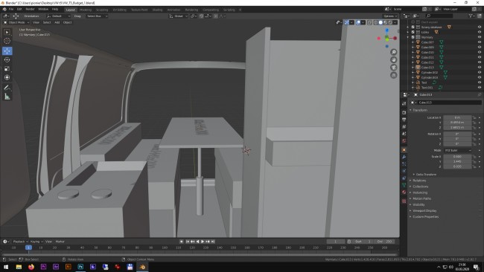Toggle camera view with the camera icon
The image size is (484, 272).
click(x=394, y=68)
